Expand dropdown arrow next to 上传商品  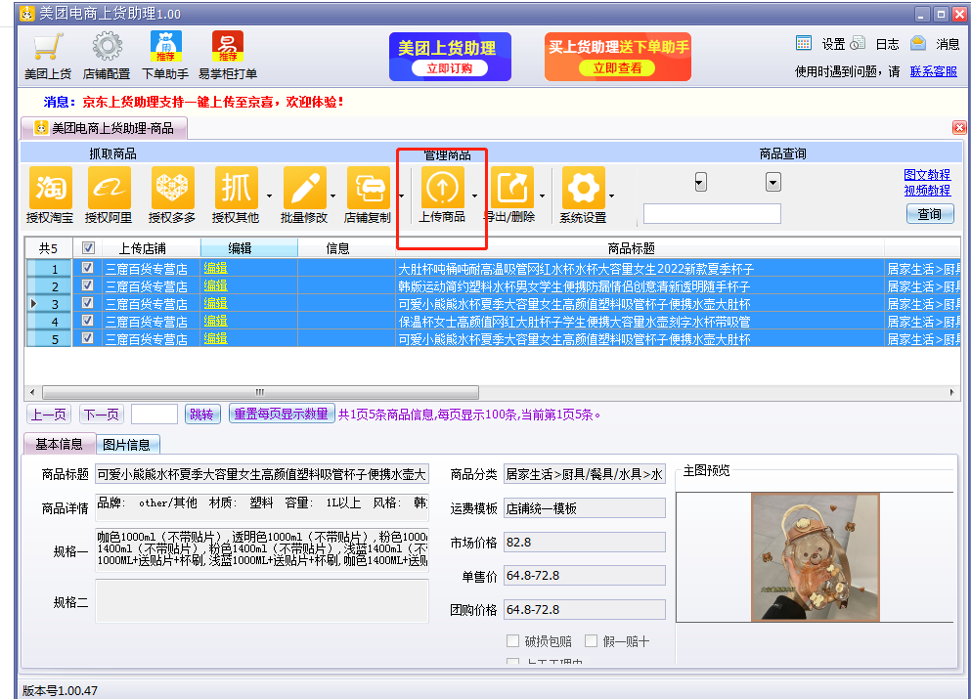click(x=475, y=196)
